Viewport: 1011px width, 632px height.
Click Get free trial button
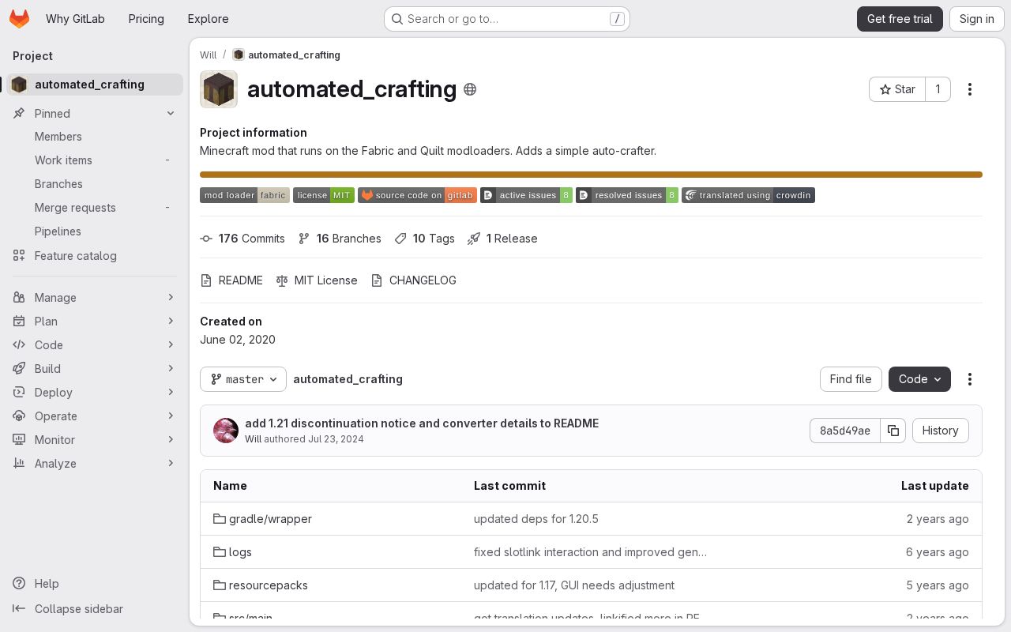click(x=900, y=19)
